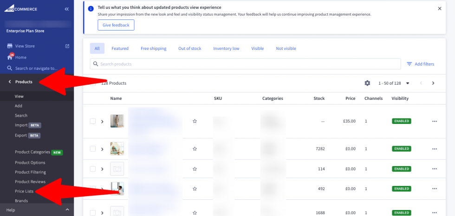Select the product with stock 7282

click(x=93, y=149)
